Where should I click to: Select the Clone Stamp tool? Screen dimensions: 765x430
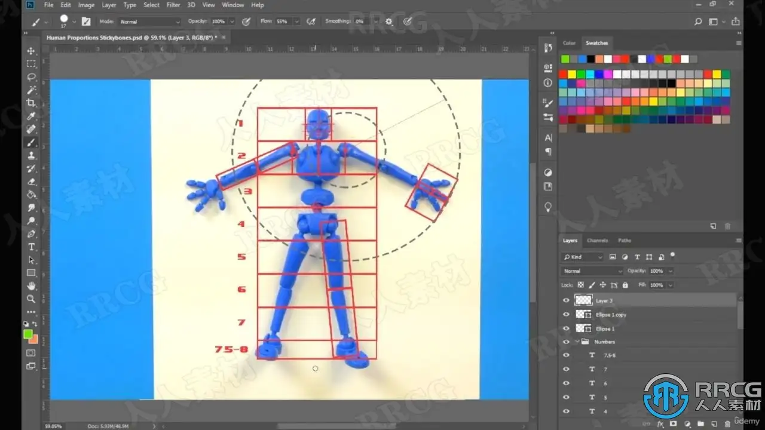coord(31,156)
